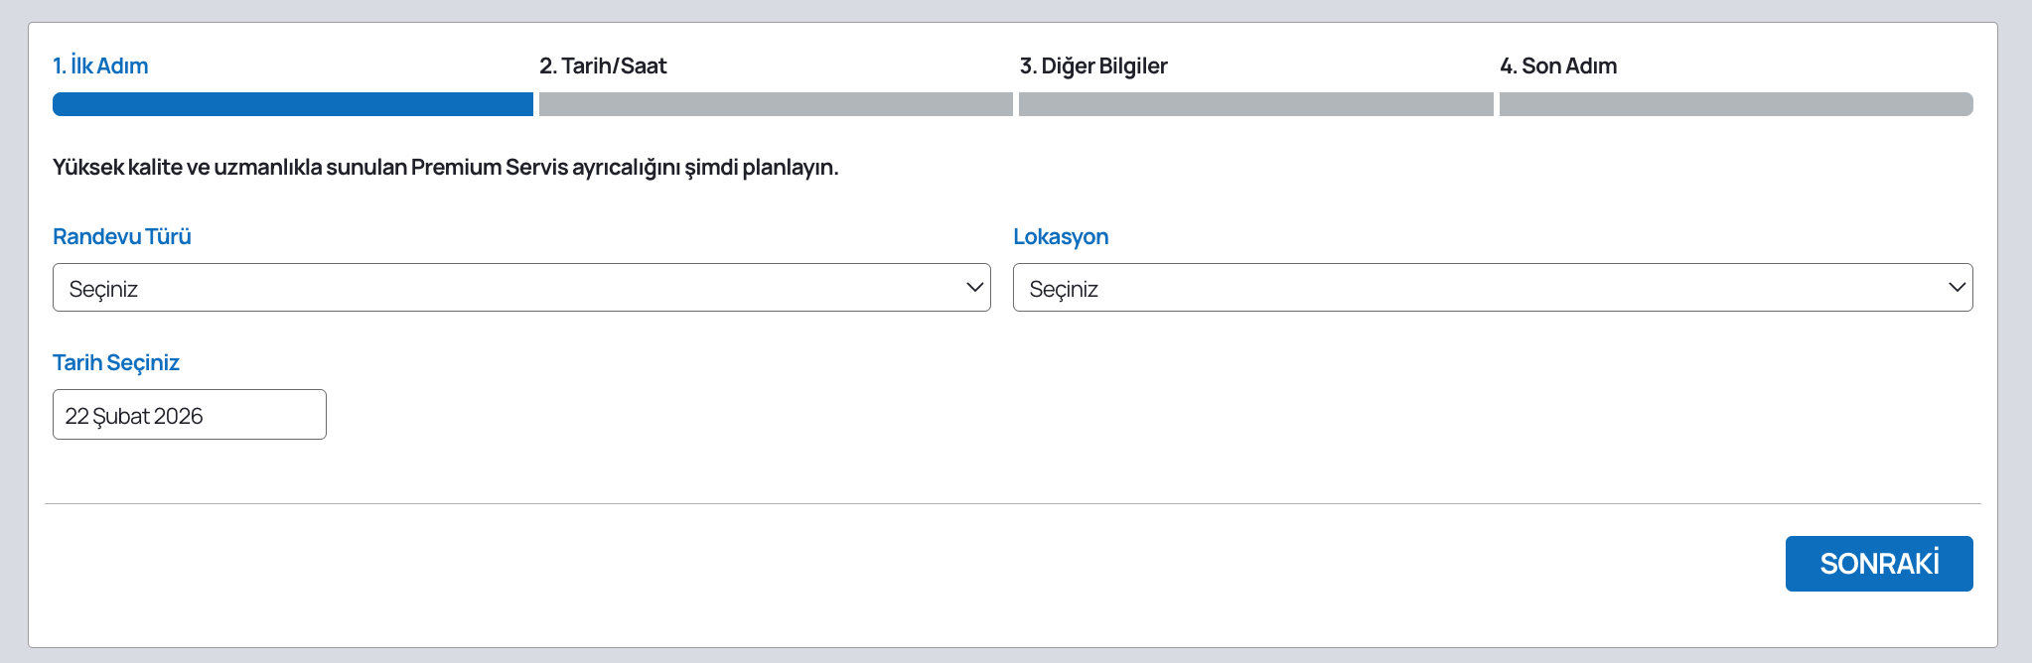Click the gray progress segment under Diğer Bilgiler
The width and height of the screenshot is (2032, 663).
1255,104
